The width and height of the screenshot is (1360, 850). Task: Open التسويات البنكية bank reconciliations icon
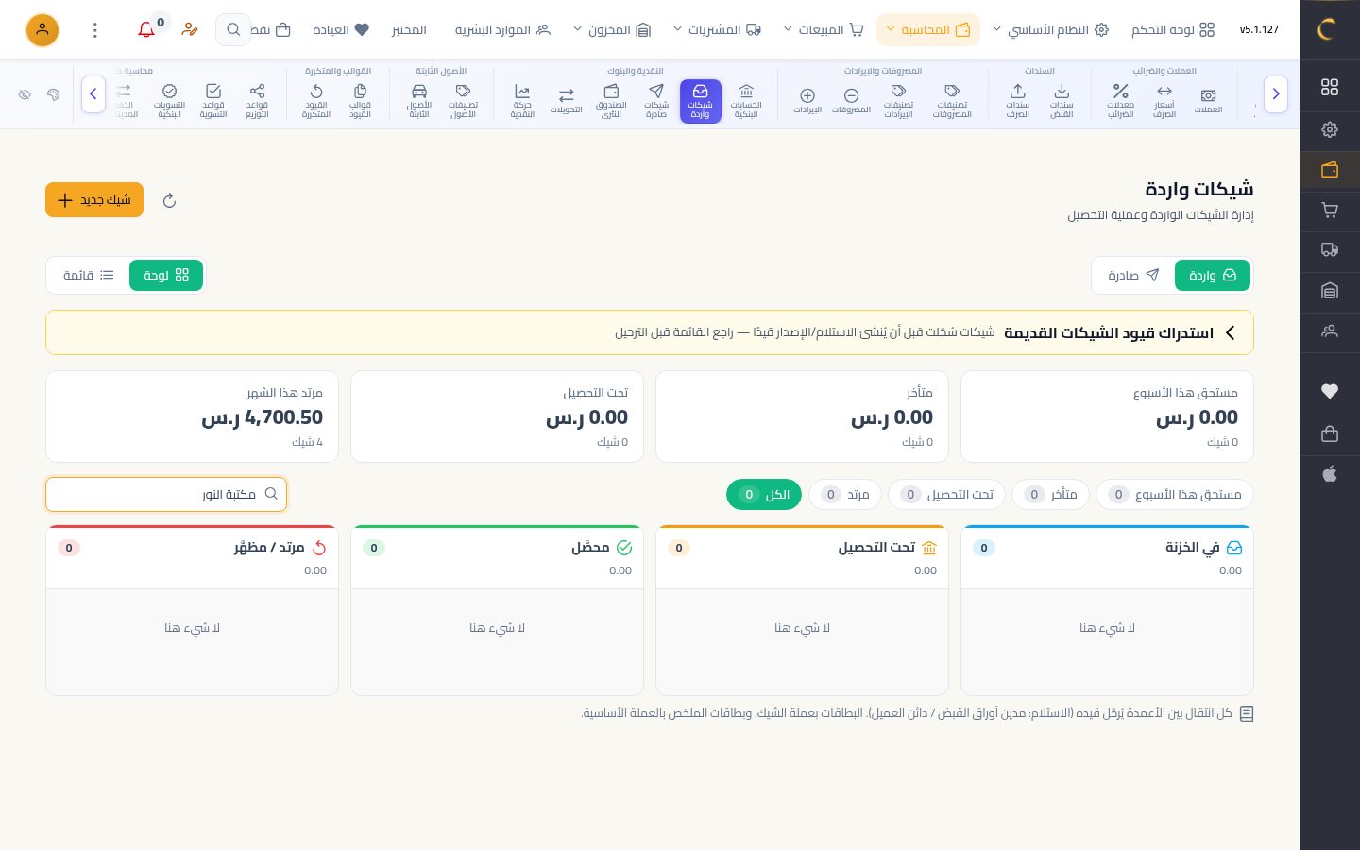click(x=169, y=101)
